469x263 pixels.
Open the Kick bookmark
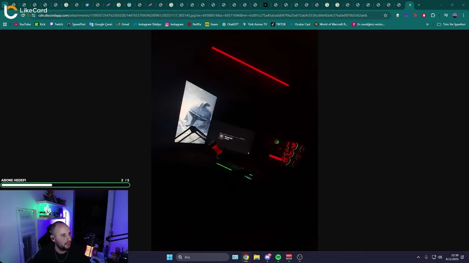40,24
